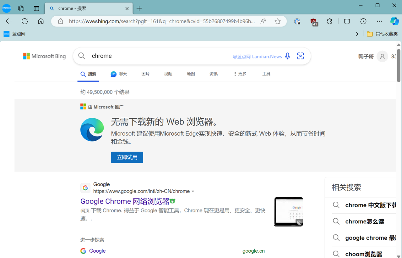Click the Microsoft Bing logo

coord(45,56)
